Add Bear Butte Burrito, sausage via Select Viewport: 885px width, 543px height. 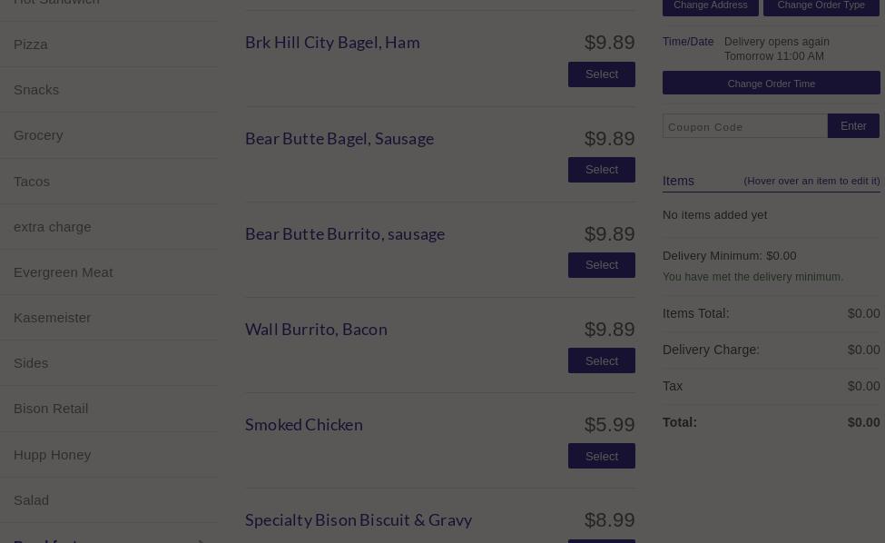pyautogui.click(x=601, y=265)
